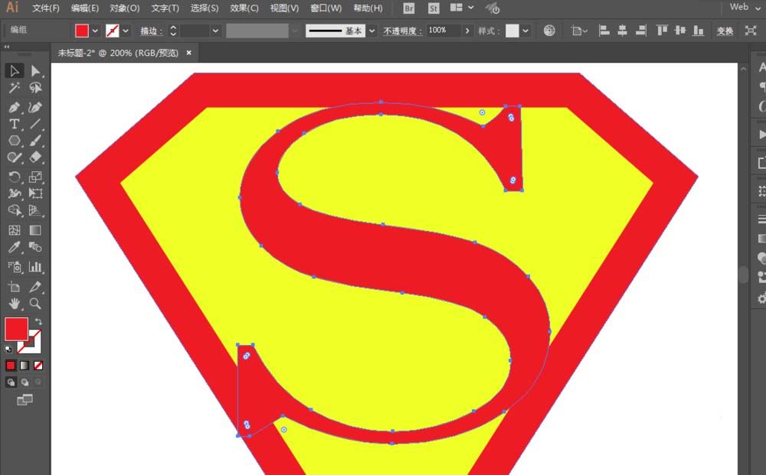Image resolution: width=766 pixels, height=475 pixels.
Task: Select the Free Transform tool
Action: coord(35,193)
